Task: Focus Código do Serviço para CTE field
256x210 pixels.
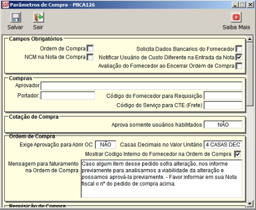Action: click(223, 106)
